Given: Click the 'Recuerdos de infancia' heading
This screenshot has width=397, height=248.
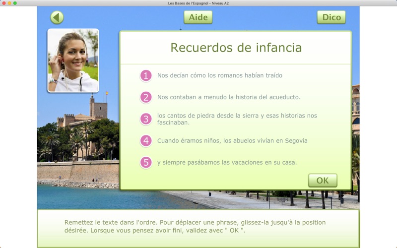Looking at the screenshot, I should (x=236, y=48).
